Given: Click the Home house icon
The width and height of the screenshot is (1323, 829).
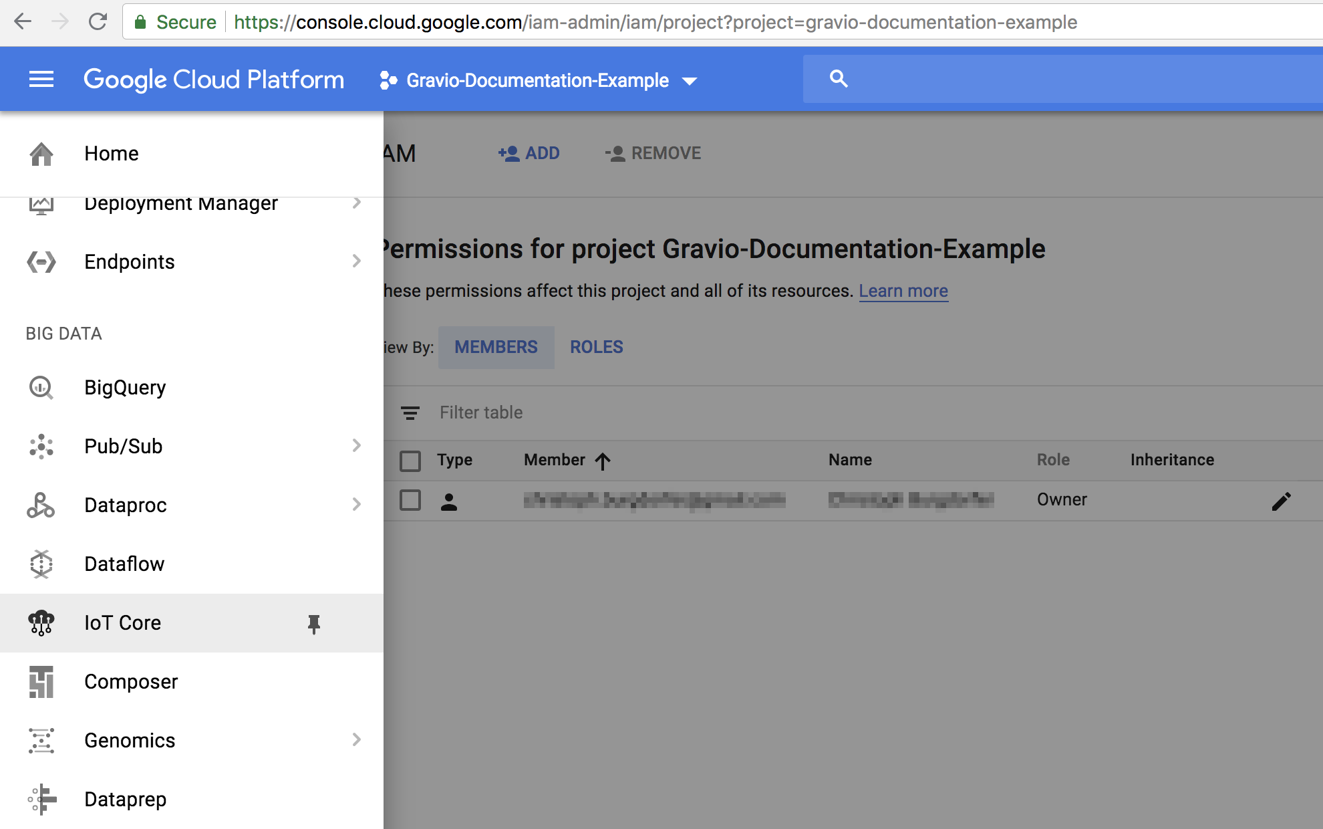Looking at the screenshot, I should [41, 154].
